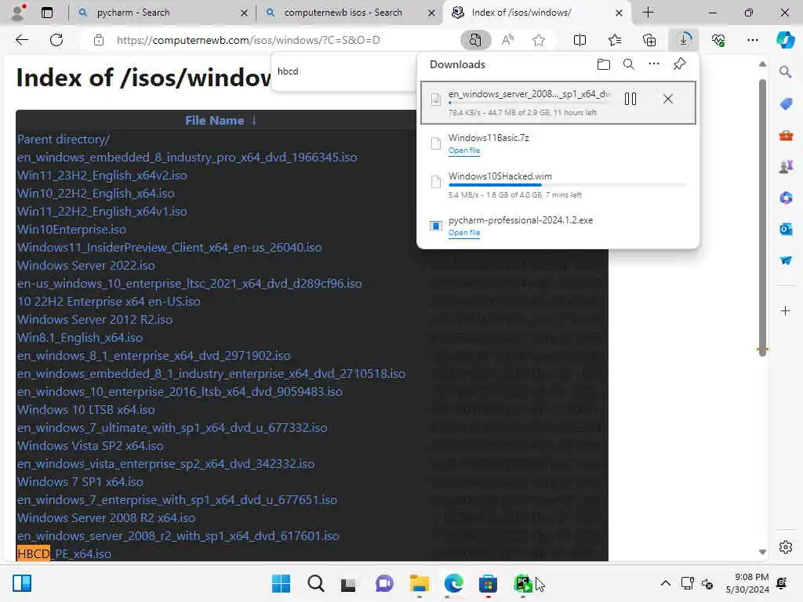Screen dimensions: 803x602
Task: Open Windows Server 2012 R2.iso link
Action: click(x=95, y=320)
